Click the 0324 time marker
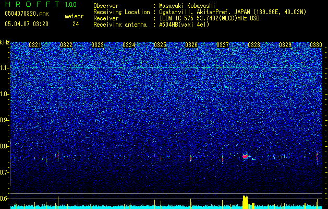This screenshot has height=209, width=328. (x=129, y=45)
